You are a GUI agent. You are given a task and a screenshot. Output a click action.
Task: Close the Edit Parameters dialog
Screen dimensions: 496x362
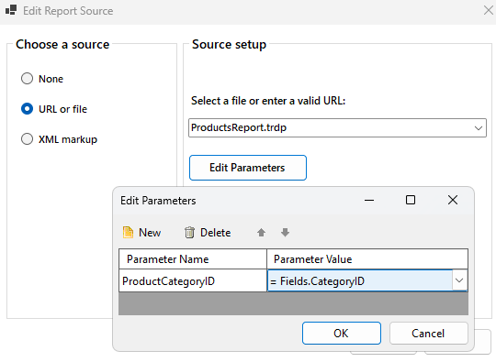(x=453, y=200)
